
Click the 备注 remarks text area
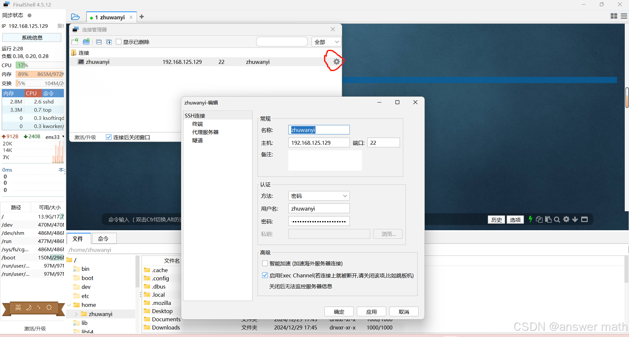click(x=325, y=160)
